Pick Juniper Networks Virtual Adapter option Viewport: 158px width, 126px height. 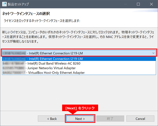[79, 68]
